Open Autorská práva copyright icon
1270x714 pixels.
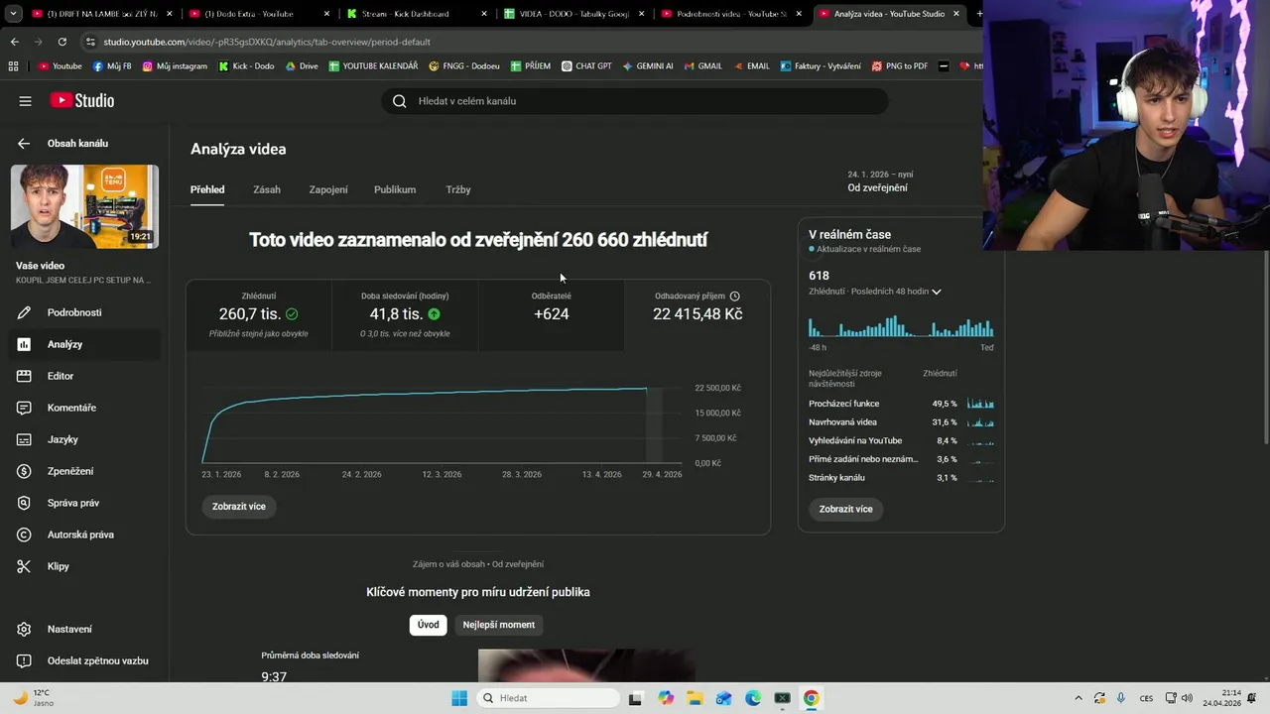(24, 535)
